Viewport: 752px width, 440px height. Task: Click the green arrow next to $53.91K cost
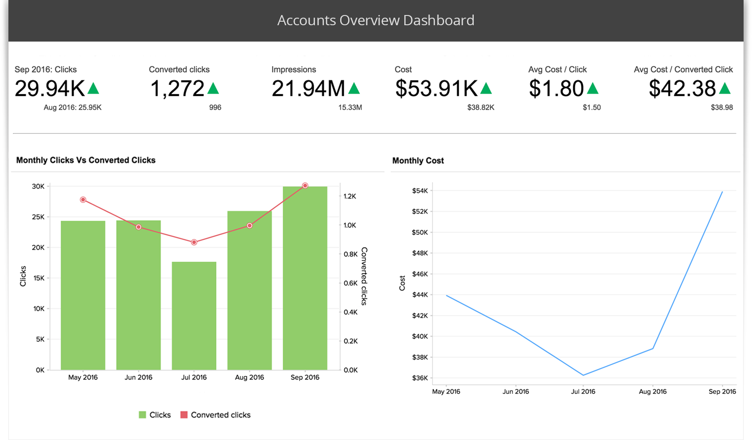(x=486, y=89)
